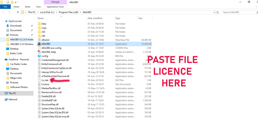Expand the This PC tree node
This screenshot has width=258, height=135.
(x=2, y=93)
